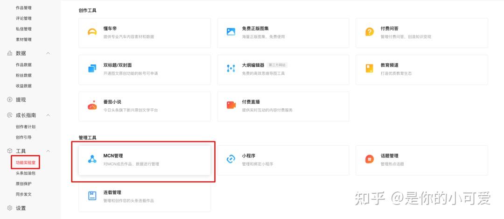Click the 付费直播 video camera icon
This screenshot has height=219, width=504.
[231, 105]
